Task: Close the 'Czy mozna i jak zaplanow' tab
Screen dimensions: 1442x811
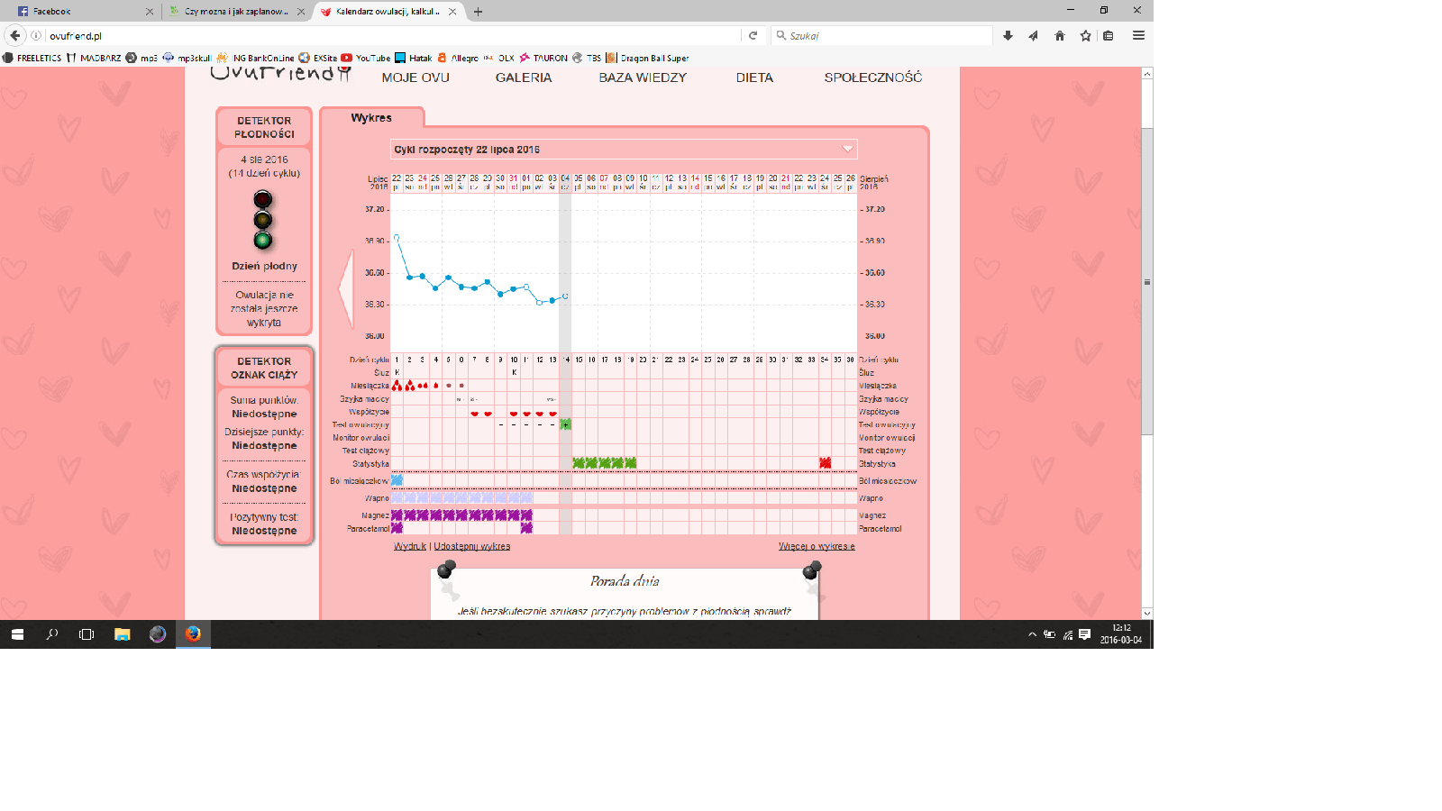Action: click(301, 12)
